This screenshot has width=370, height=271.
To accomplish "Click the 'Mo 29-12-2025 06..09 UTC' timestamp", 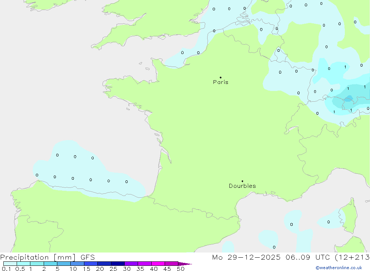I will point(271,257).
